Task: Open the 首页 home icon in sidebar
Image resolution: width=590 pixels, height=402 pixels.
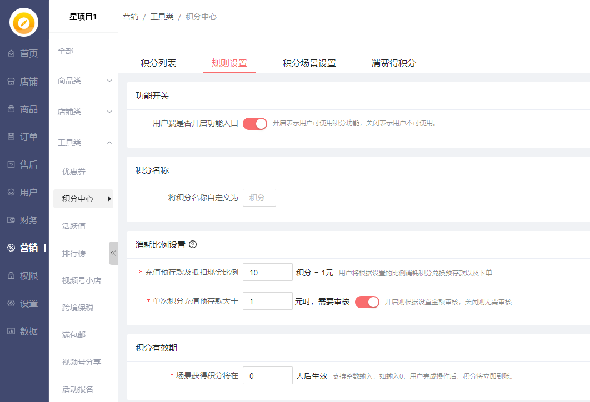Action: (x=12, y=54)
